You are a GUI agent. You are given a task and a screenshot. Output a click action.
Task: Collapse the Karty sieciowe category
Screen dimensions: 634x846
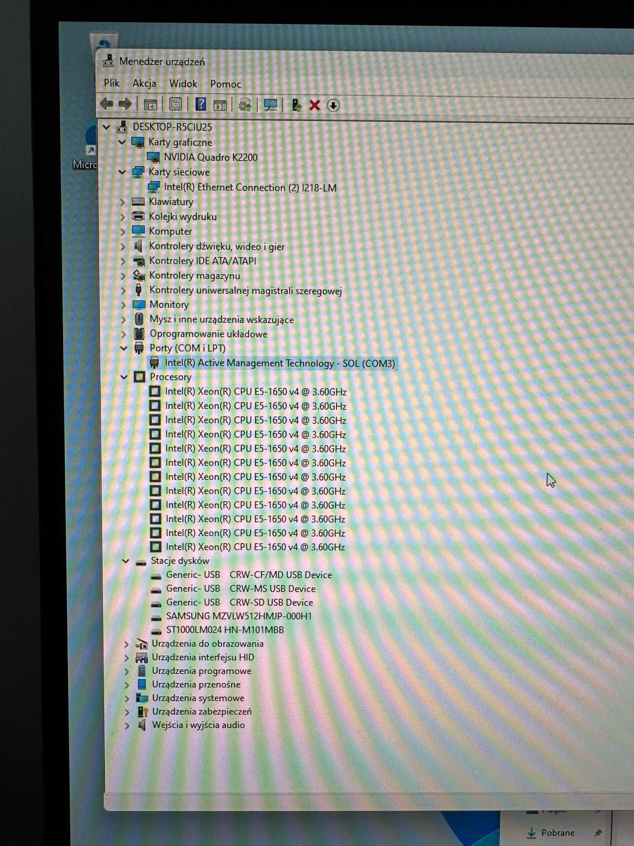122,172
